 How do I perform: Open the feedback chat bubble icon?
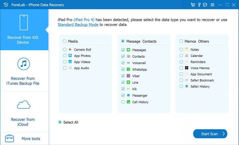point(205,5)
